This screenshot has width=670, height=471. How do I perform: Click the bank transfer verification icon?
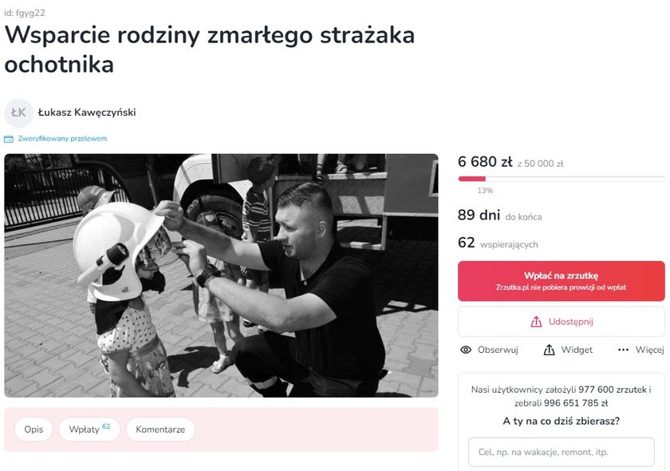point(9,139)
